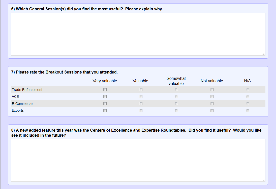Viewport: 276px width, 189px height.
Task: Mark ACE as N/A
Action: coord(248,97)
